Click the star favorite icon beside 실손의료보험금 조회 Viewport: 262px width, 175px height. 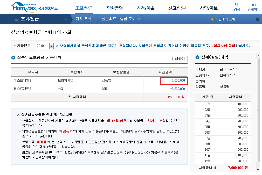coord(139,19)
